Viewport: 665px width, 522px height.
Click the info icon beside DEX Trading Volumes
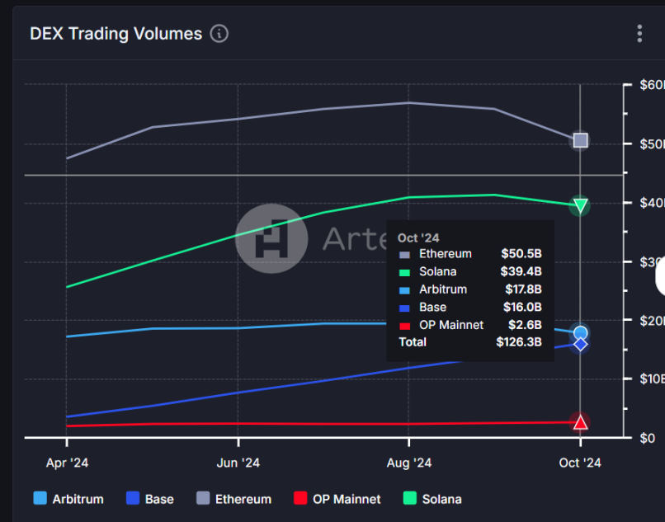[x=219, y=34]
